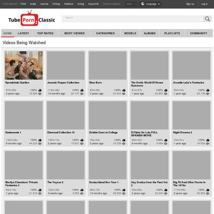The height and width of the screenshot is (214, 214).
Task: Open the Playlists tab
Action: [172, 33]
